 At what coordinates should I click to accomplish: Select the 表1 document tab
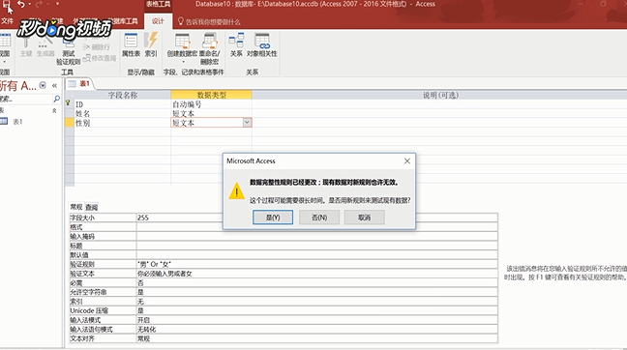(x=80, y=83)
